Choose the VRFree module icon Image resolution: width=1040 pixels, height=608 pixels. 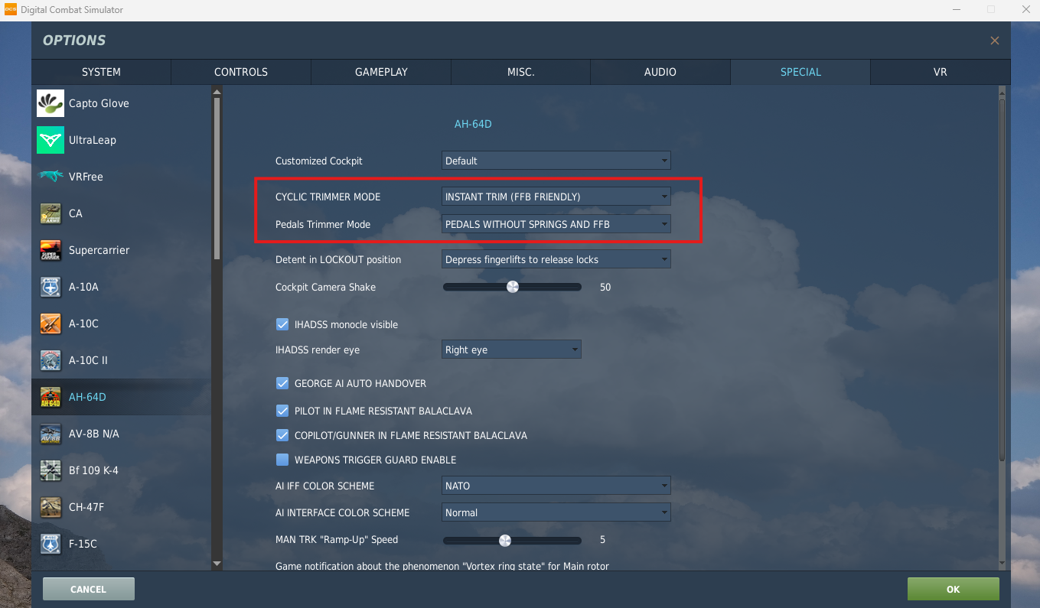coord(51,177)
